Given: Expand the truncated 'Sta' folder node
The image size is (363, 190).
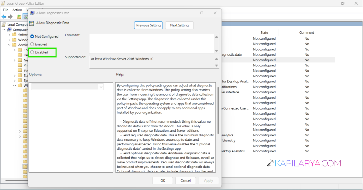Looking at the screenshot, I should pyautogui.click(x=14, y=75).
